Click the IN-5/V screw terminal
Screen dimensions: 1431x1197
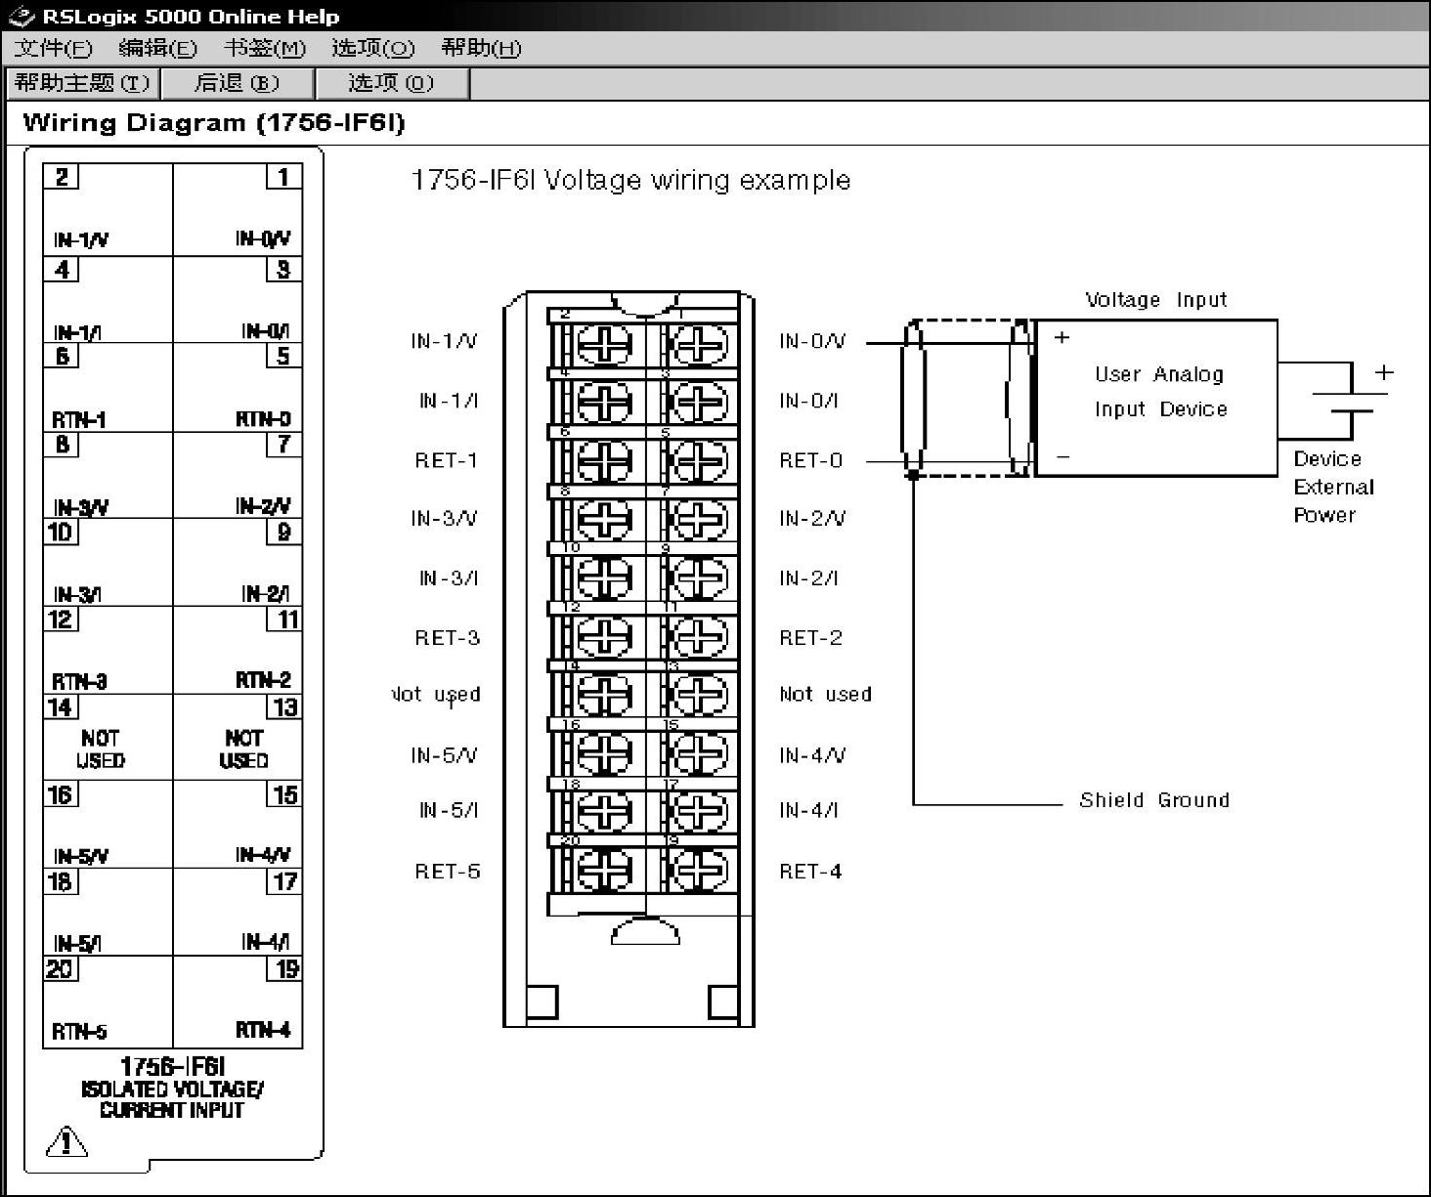point(605,754)
